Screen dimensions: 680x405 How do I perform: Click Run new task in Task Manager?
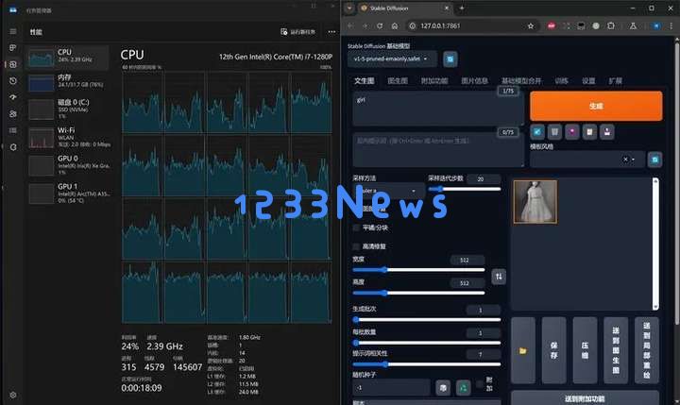297,32
